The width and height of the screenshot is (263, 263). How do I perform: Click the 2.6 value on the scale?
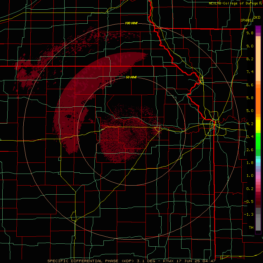250,150
